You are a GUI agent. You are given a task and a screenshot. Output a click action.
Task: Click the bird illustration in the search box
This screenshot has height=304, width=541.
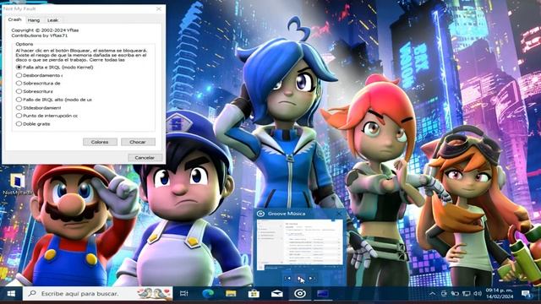tap(154, 294)
